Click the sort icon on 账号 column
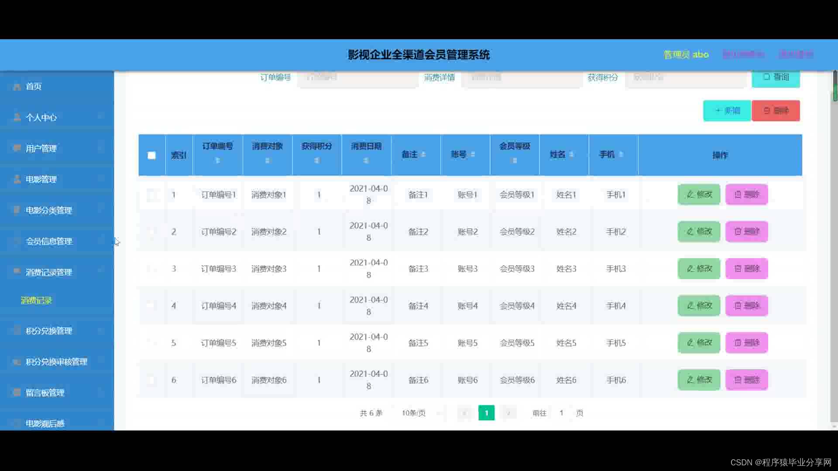This screenshot has height=471, width=838. [x=473, y=154]
